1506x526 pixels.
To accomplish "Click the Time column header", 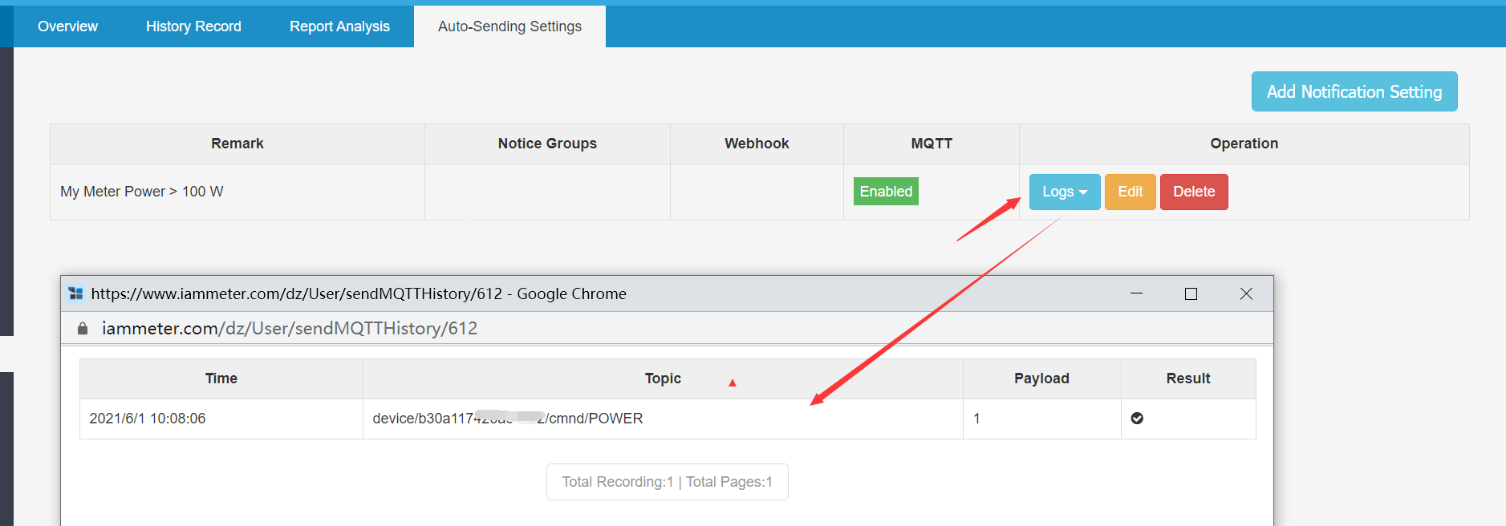I will (221, 378).
